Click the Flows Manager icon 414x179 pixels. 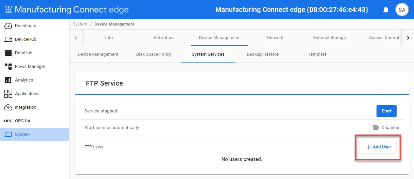(8, 67)
